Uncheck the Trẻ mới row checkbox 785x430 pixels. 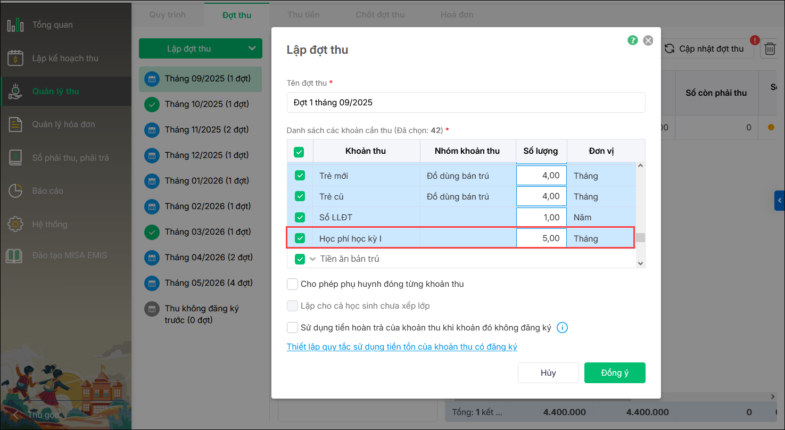click(x=300, y=176)
